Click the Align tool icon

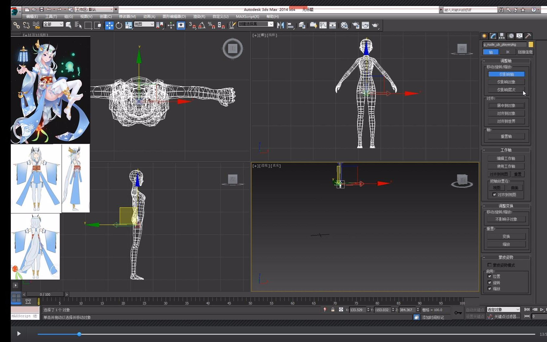click(x=290, y=25)
